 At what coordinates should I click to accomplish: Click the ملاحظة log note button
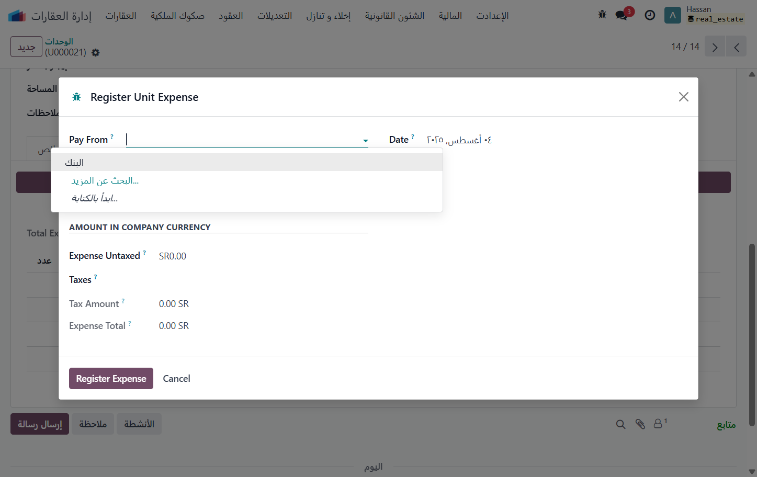(x=93, y=424)
